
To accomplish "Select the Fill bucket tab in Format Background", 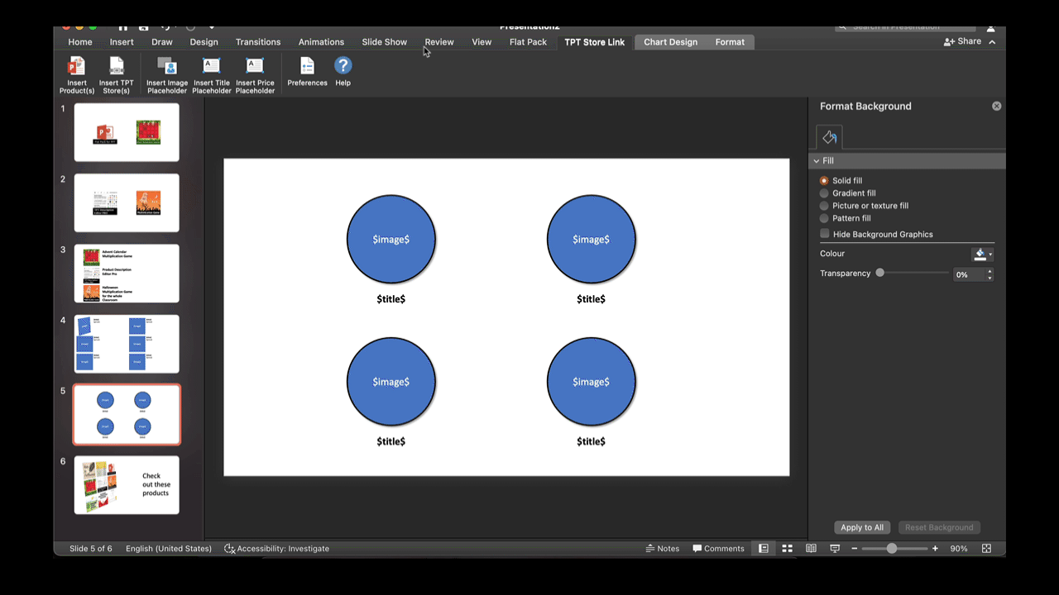I will (829, 137).
